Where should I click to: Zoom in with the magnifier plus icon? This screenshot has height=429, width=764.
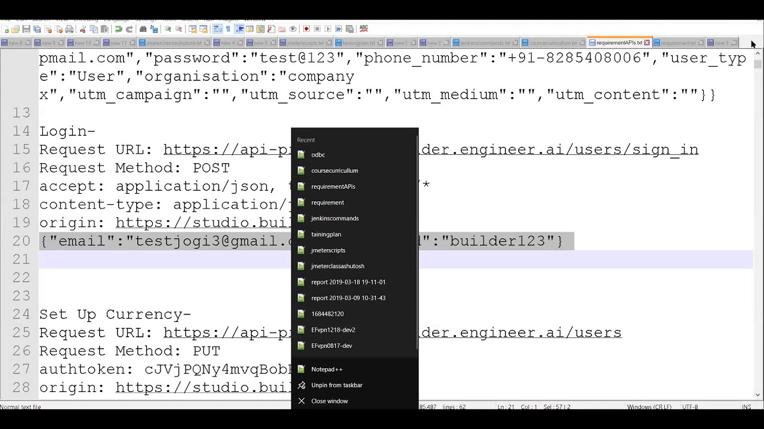[x=168, y=29]
